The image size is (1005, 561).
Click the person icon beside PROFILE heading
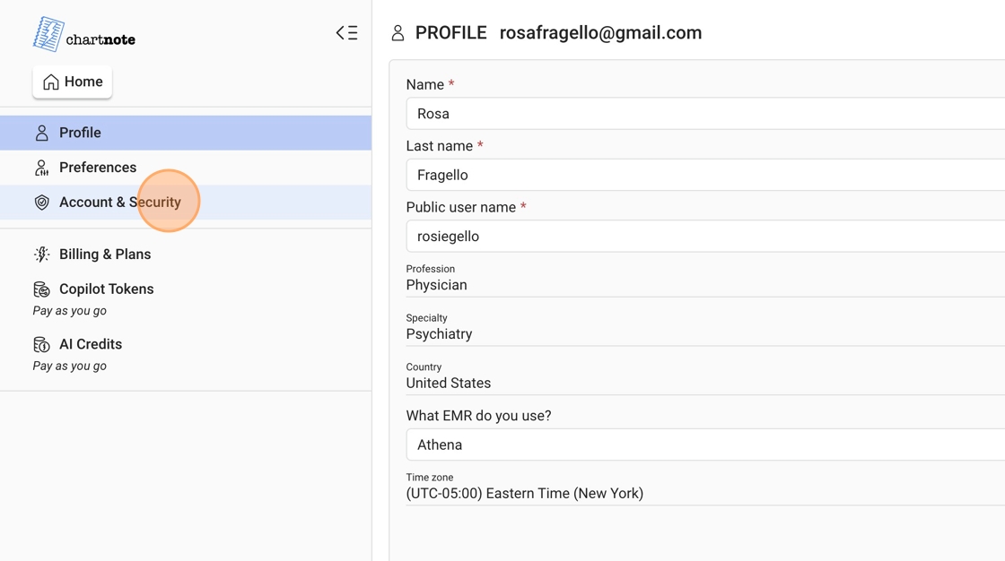tap(398, 33)
